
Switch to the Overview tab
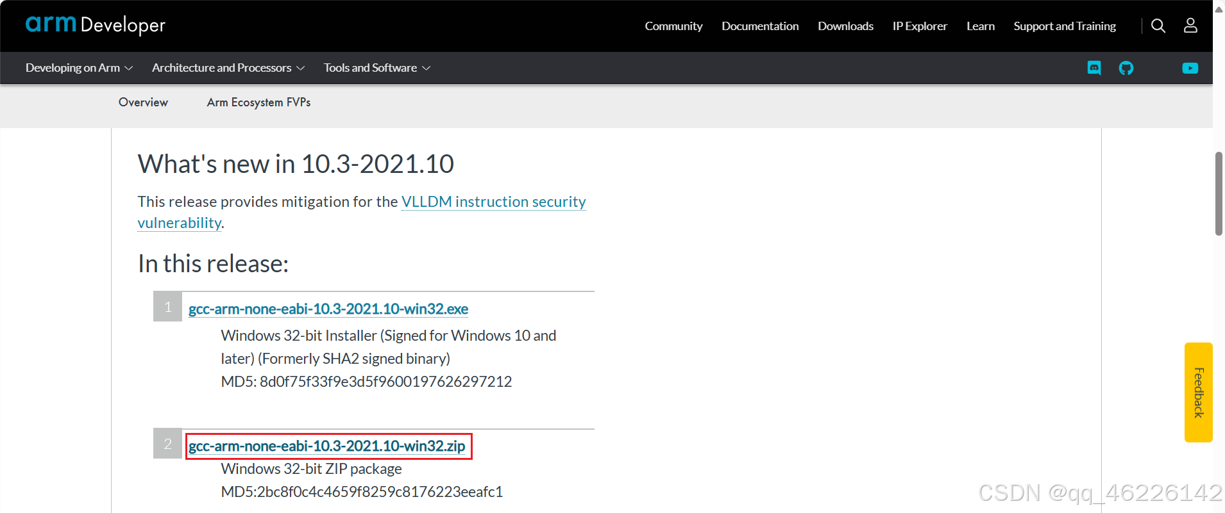[143, 102]
